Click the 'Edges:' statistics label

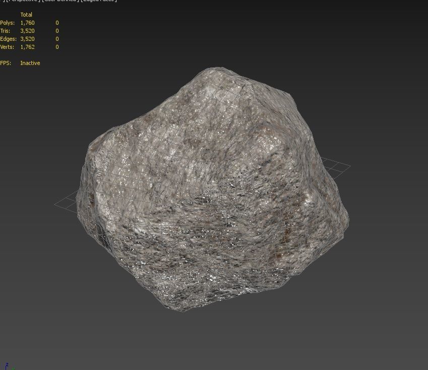click(8, 39)
